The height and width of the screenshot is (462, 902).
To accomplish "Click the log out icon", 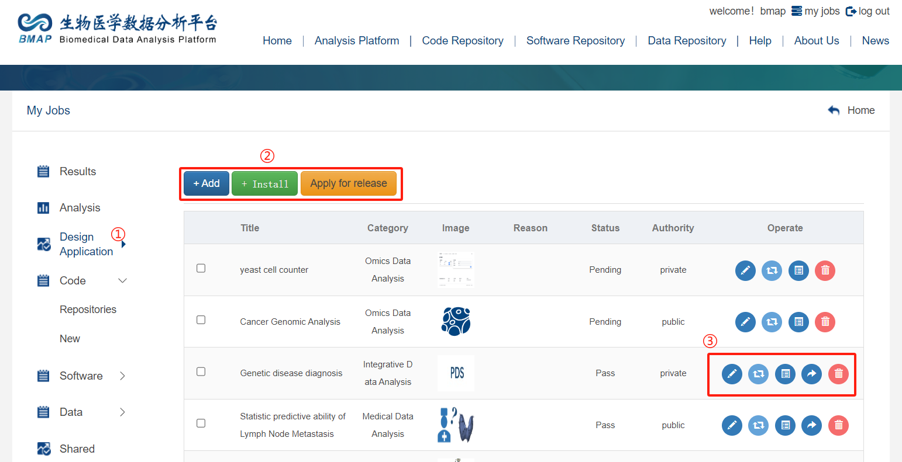I will click(851, 11).
